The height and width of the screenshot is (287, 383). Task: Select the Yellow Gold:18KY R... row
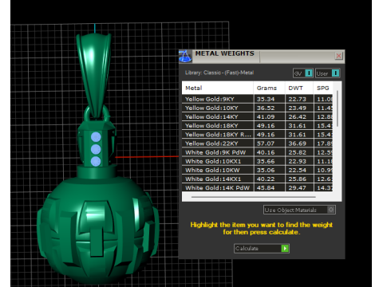pos(257,135)
